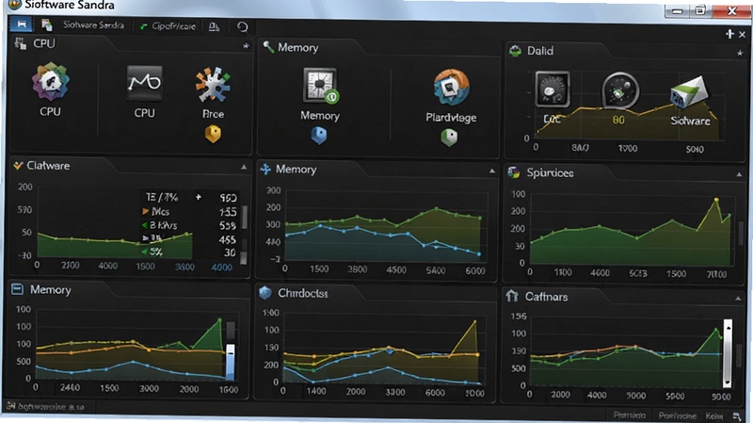The height and width of the screenshot is (423, 753).
Task: Switch to the Cipoft/care tab
Action: pyautogui.click(x=168, y=26)
